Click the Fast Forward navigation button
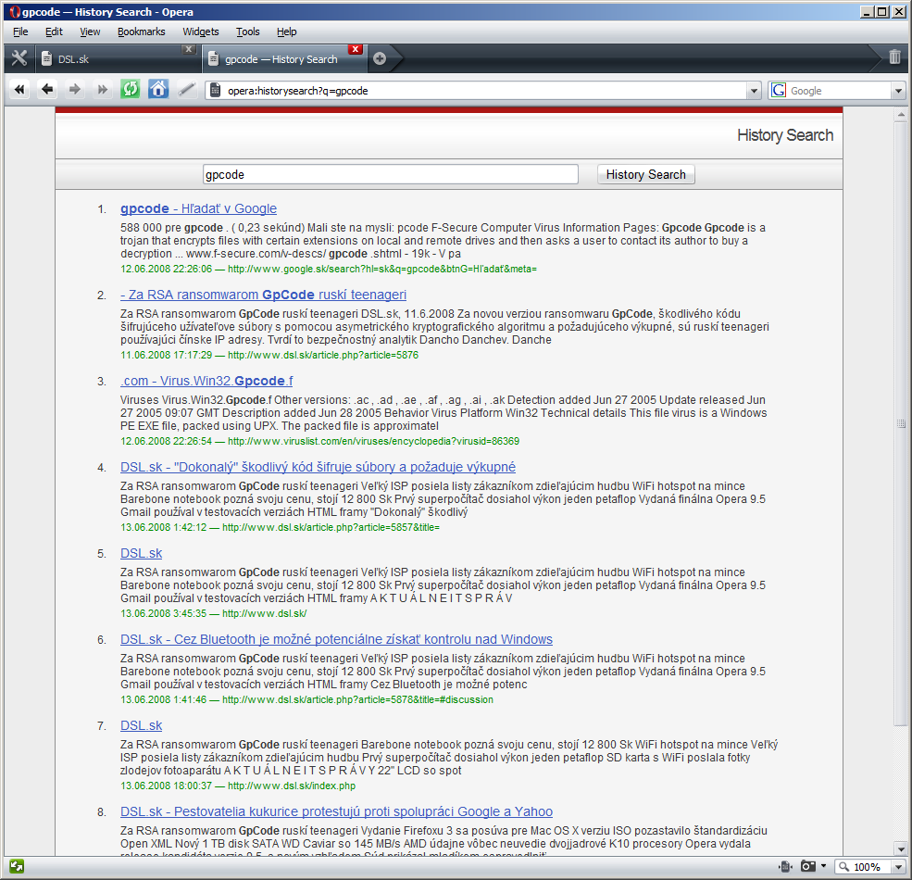The height and width of the screenshot is (880, 912). tap(103, 90)
